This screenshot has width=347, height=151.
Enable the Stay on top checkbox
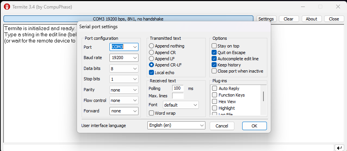tap(214, 46)
